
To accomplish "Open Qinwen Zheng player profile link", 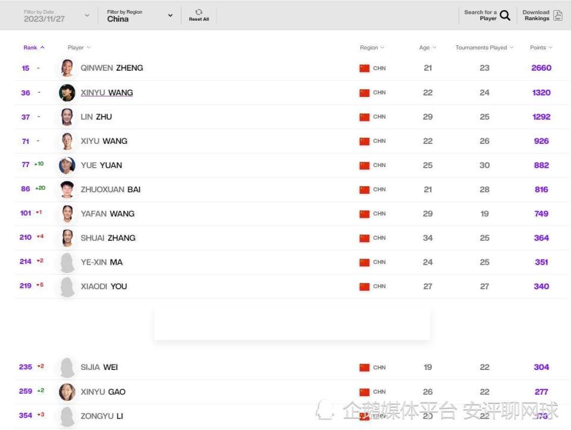I will (112, 68).
